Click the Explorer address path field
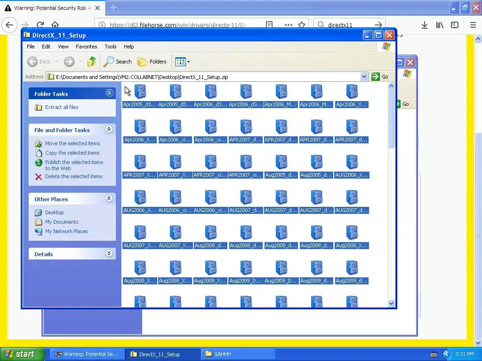 point(203,77)
